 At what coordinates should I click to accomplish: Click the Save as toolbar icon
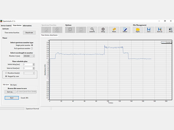[160, 30]
